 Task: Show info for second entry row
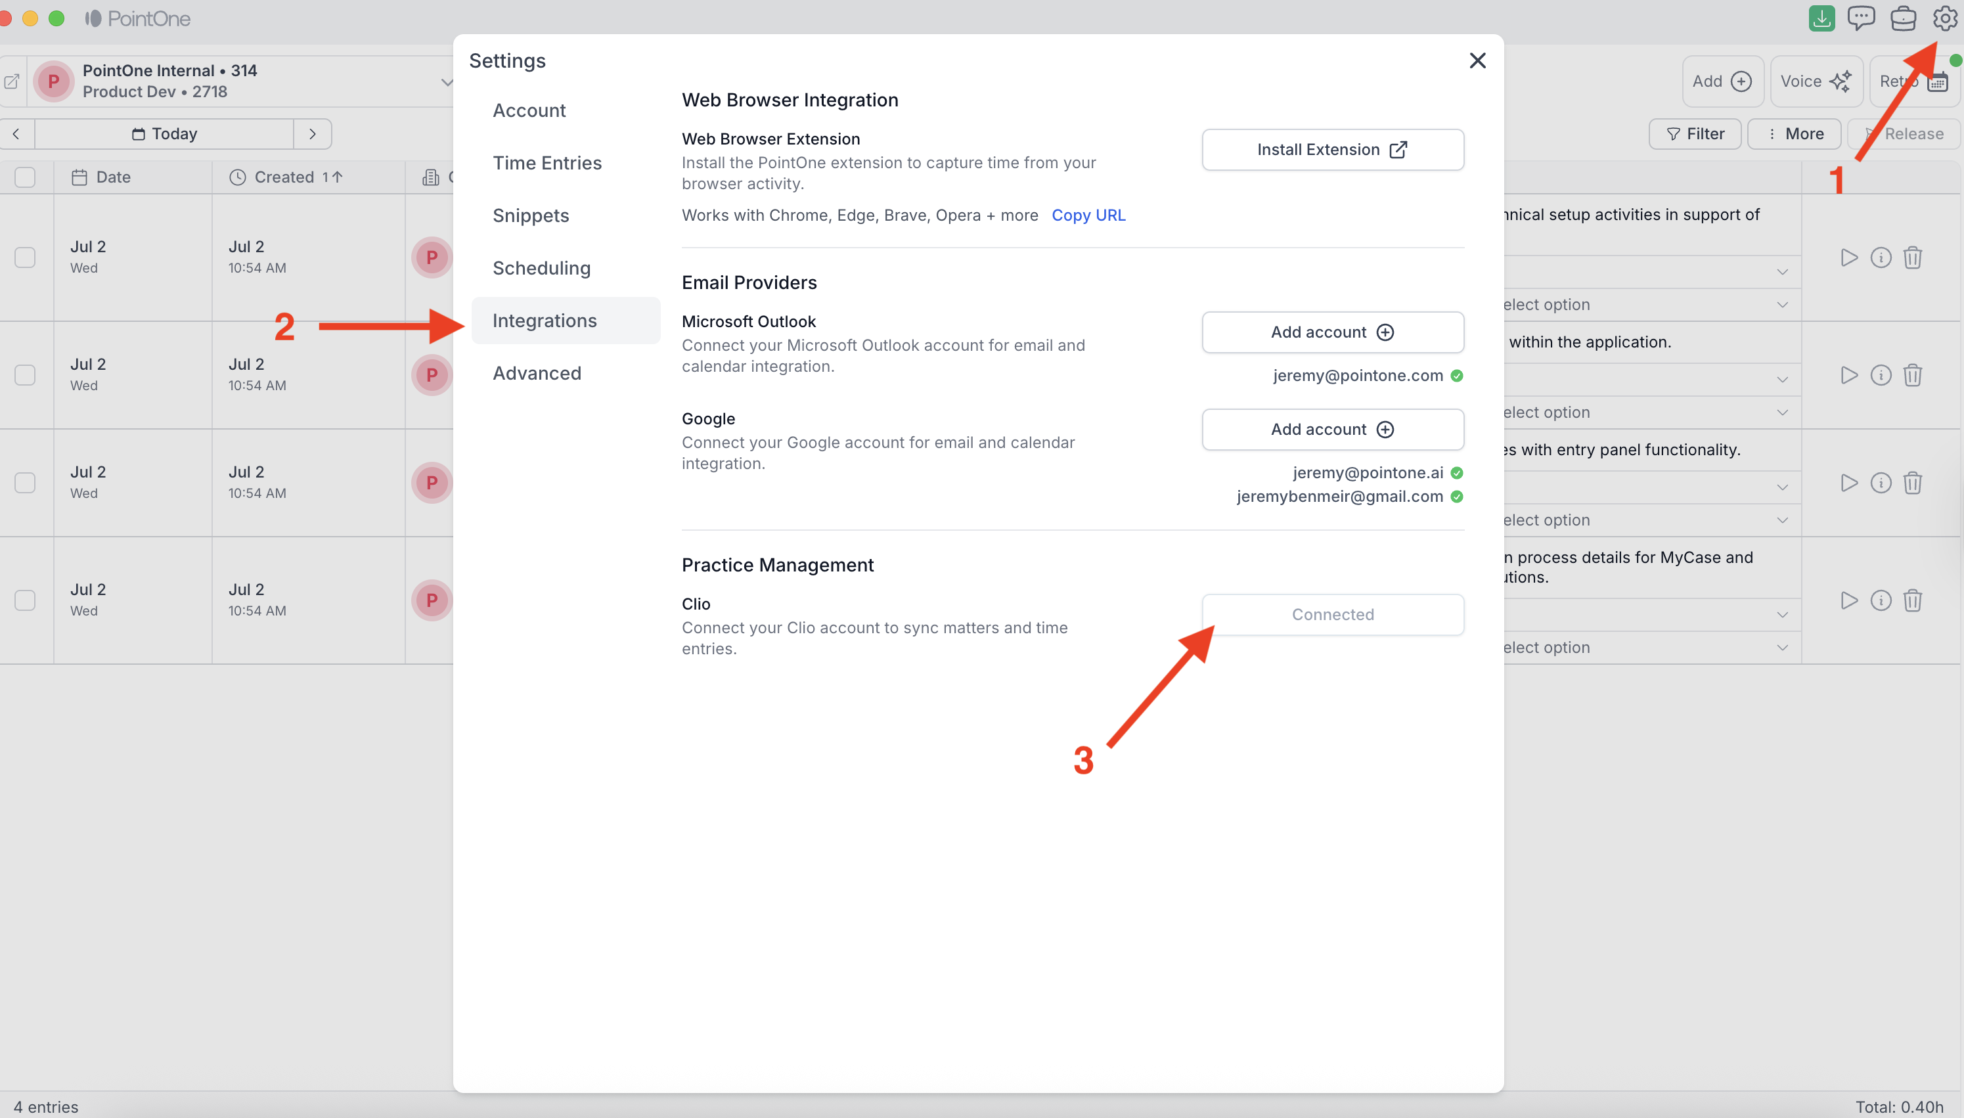1881,376
